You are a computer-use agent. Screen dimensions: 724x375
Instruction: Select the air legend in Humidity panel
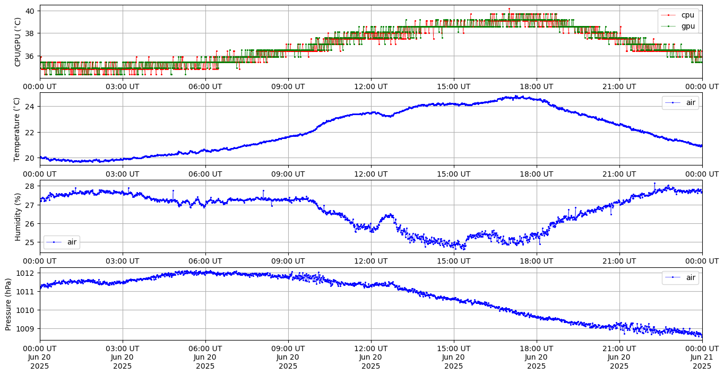62,242
